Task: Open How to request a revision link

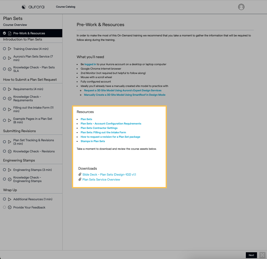Action: coord(110,137)
